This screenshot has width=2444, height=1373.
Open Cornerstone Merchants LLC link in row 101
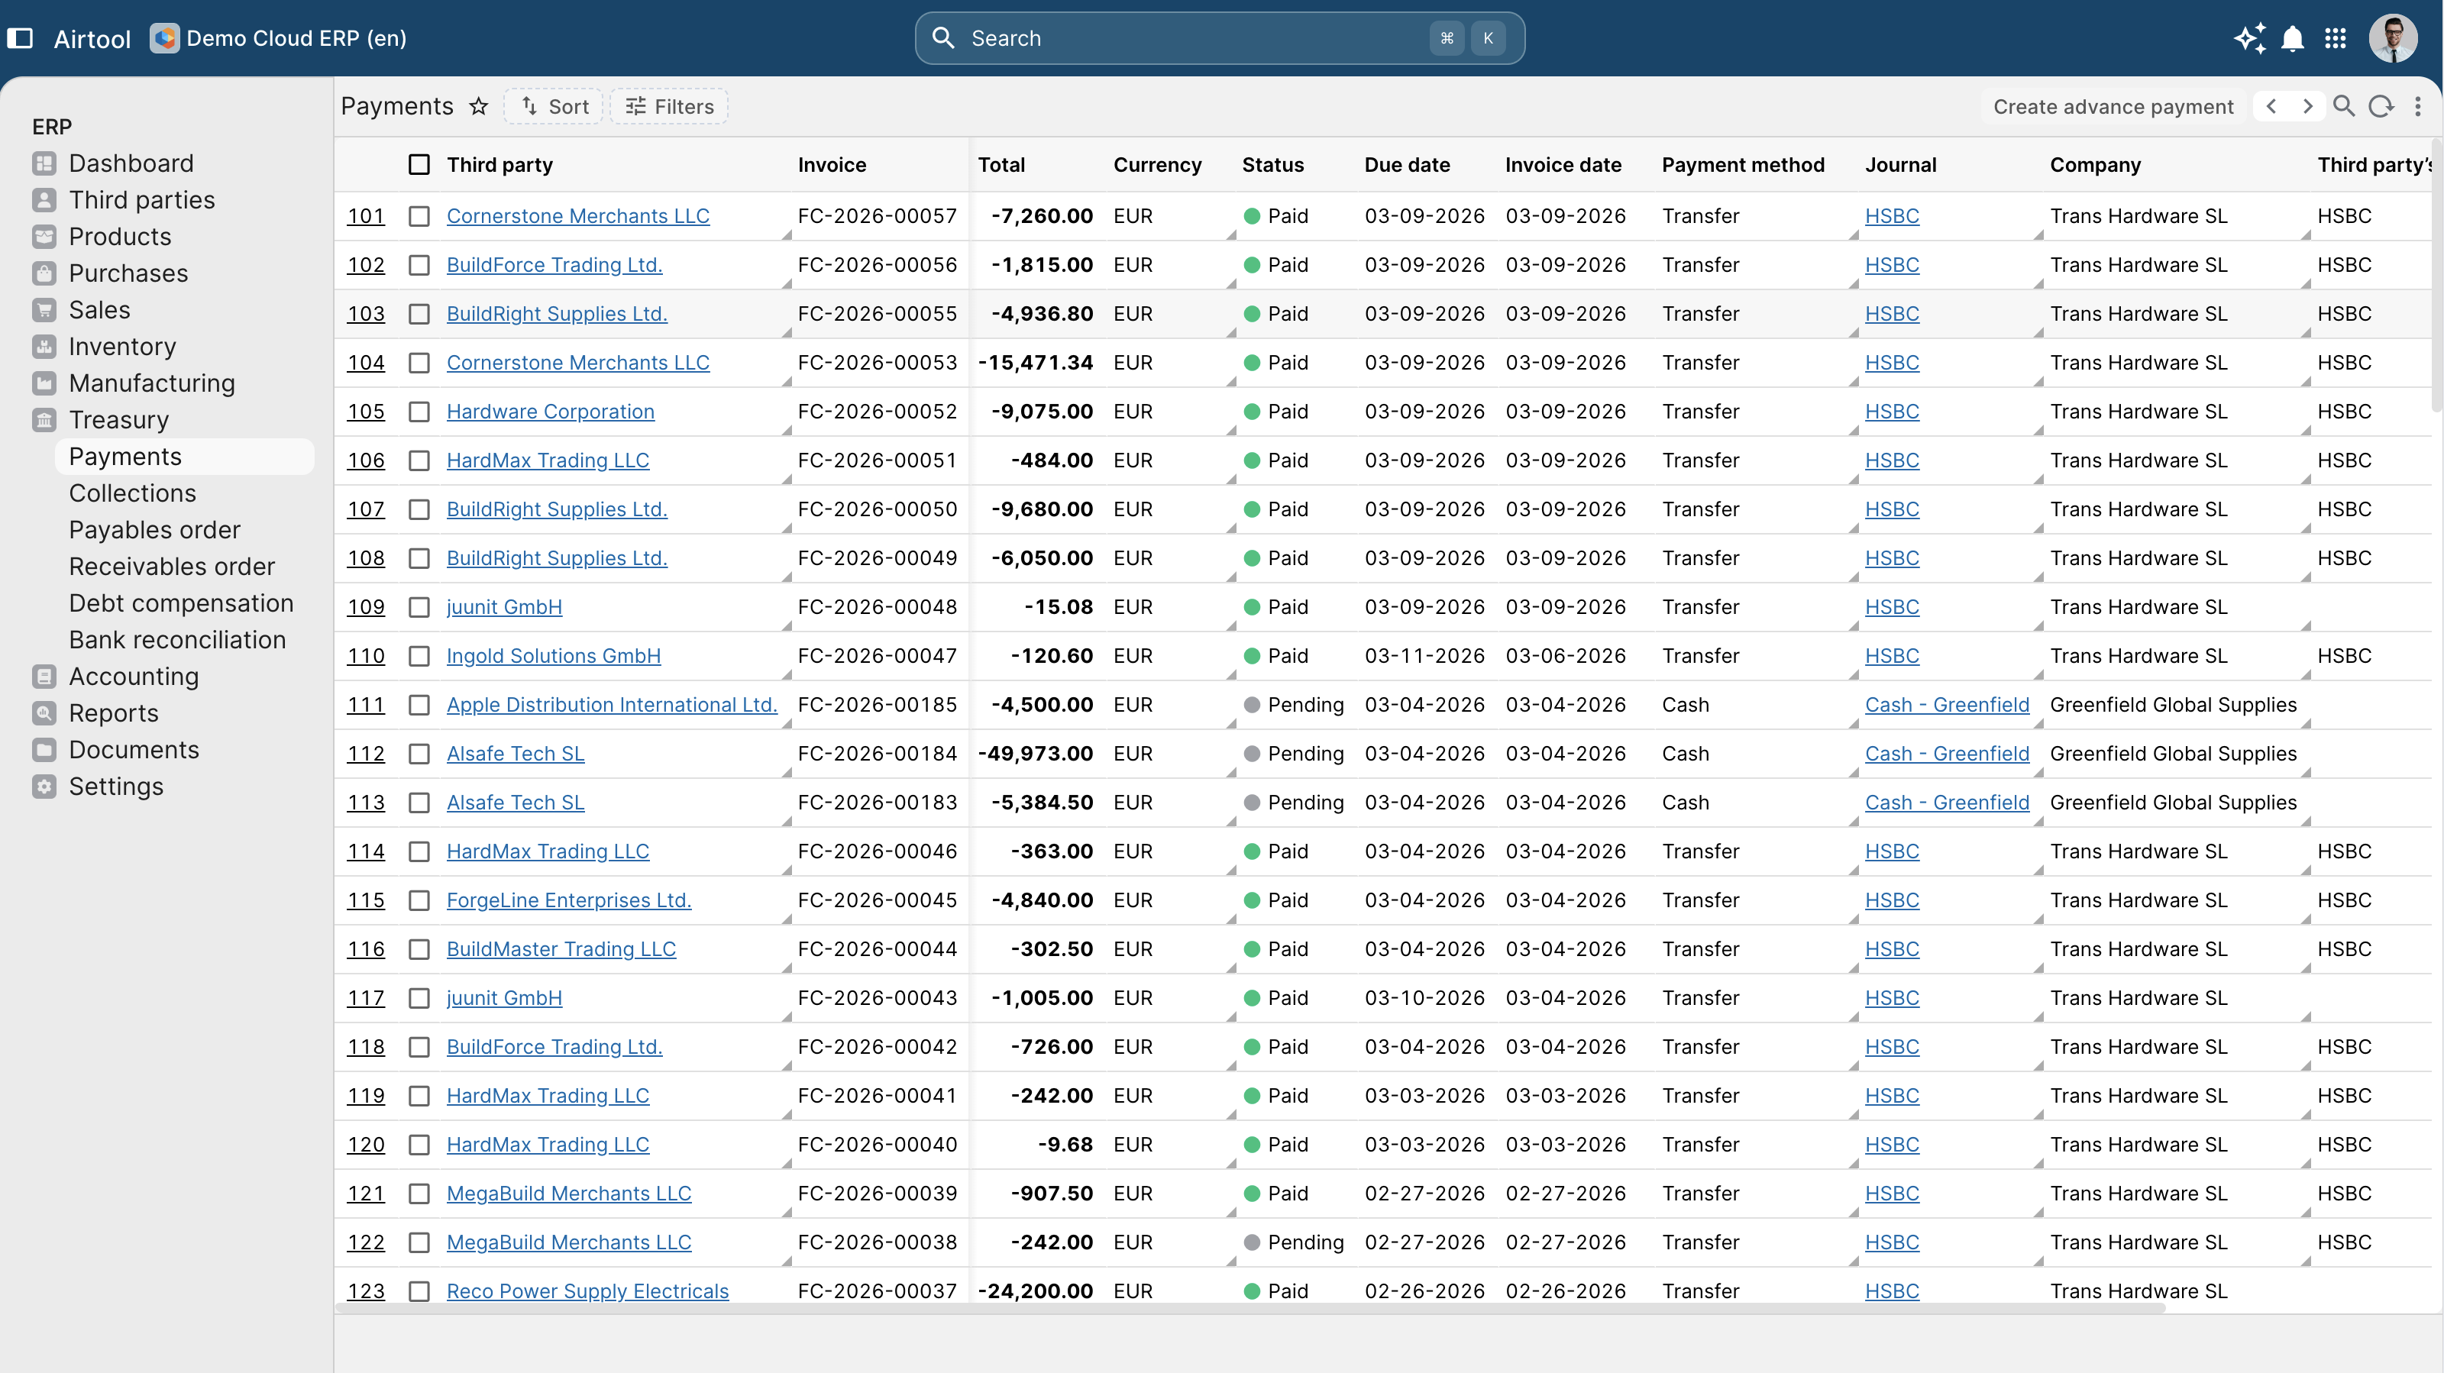(x=578, y=216)
